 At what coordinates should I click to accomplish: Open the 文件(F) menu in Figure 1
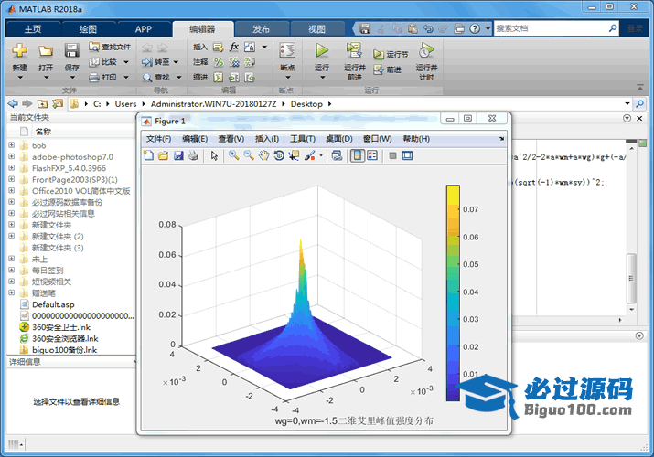click(x=158, y=139)
